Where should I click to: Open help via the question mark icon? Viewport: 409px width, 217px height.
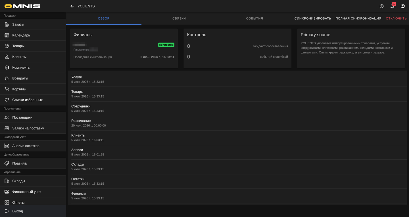click(x=382, y=6)
